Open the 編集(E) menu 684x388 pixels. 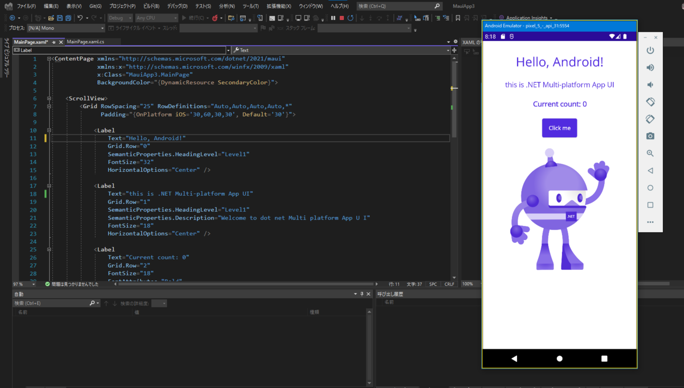(51, 6)
